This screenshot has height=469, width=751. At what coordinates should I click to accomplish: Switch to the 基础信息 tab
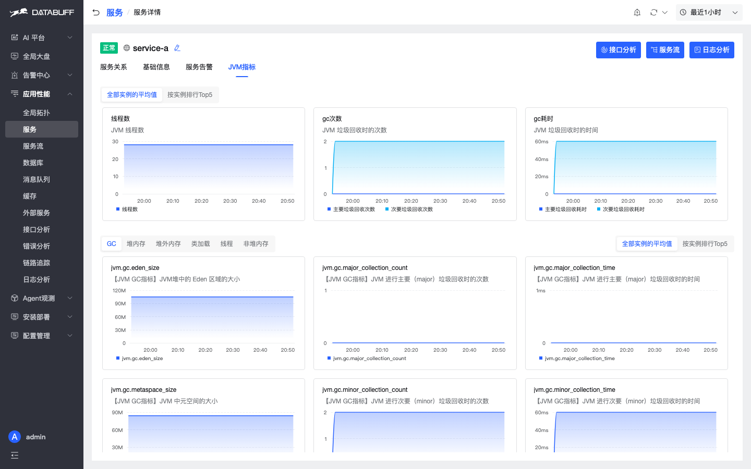(156, 67)
